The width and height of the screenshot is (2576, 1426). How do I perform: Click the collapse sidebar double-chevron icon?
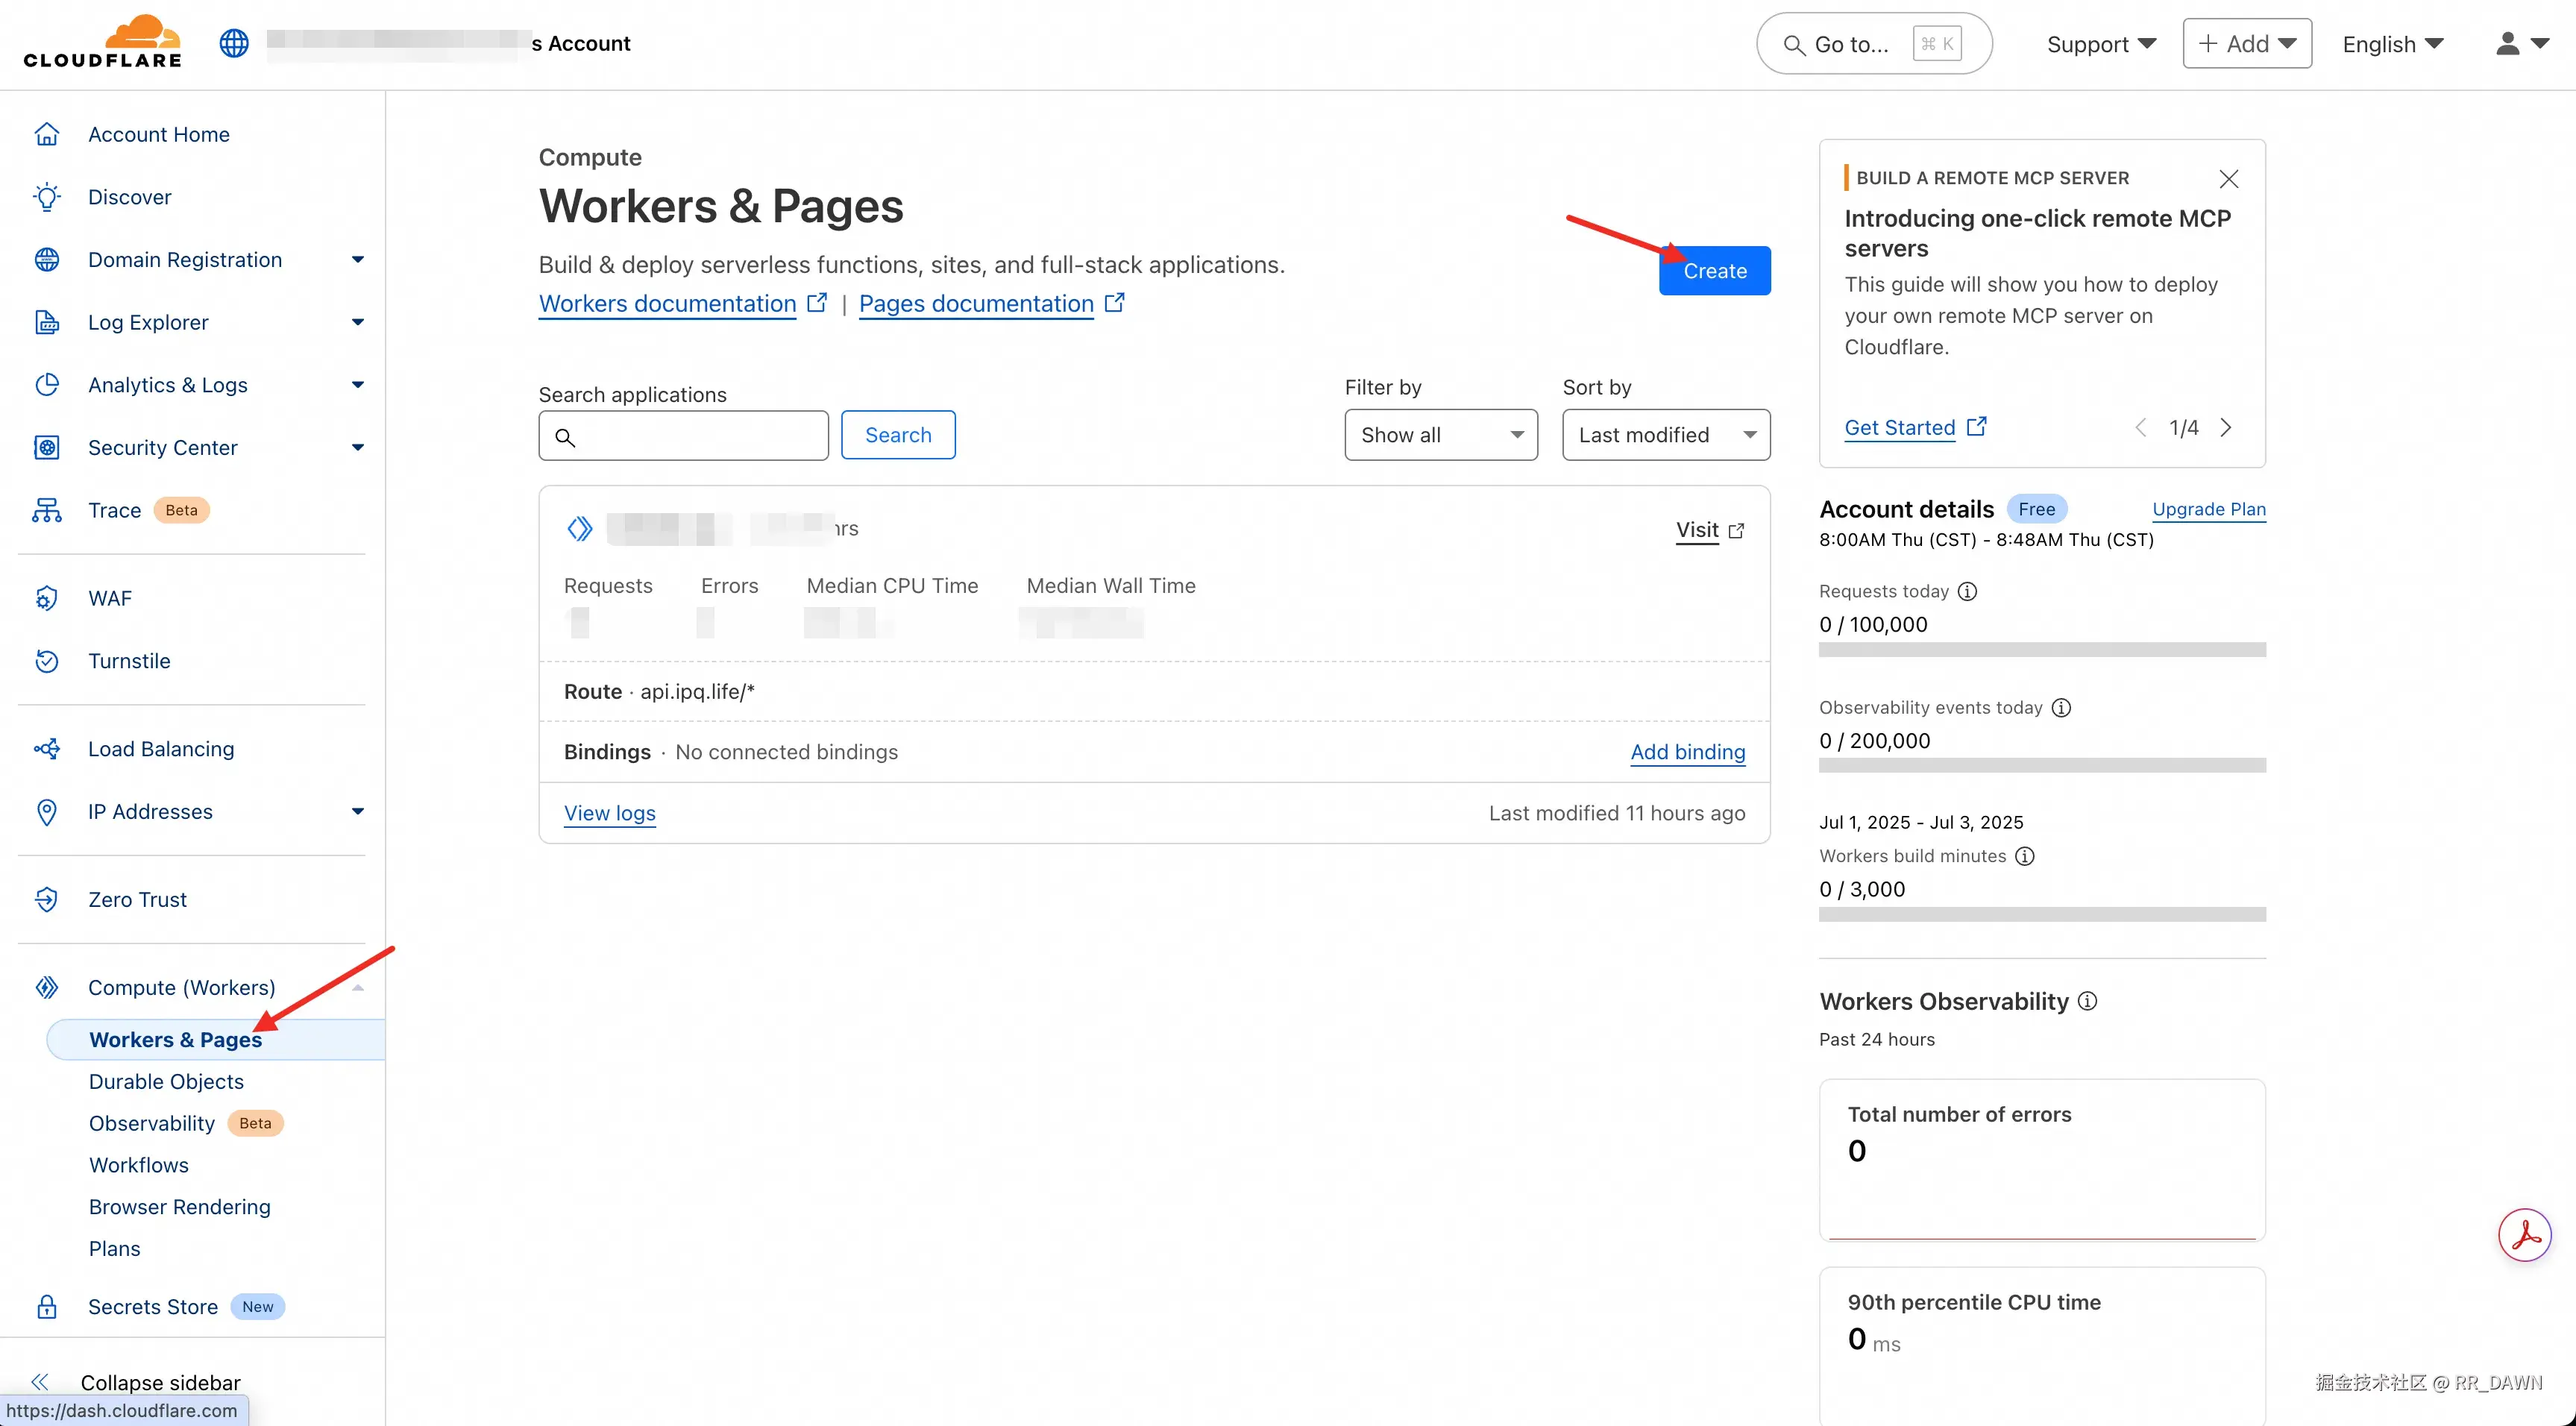tap(40, 1382)
